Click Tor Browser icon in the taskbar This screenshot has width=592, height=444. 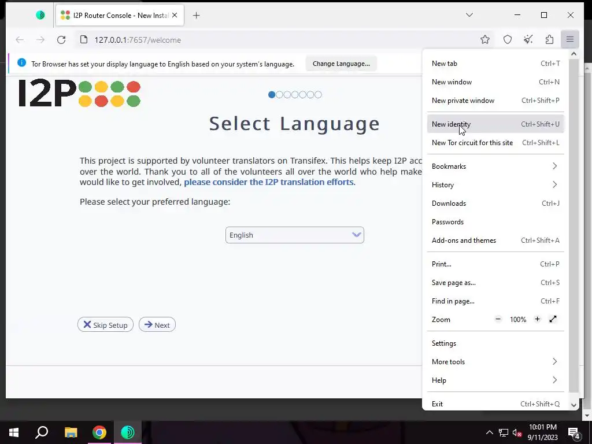(128, 432)
